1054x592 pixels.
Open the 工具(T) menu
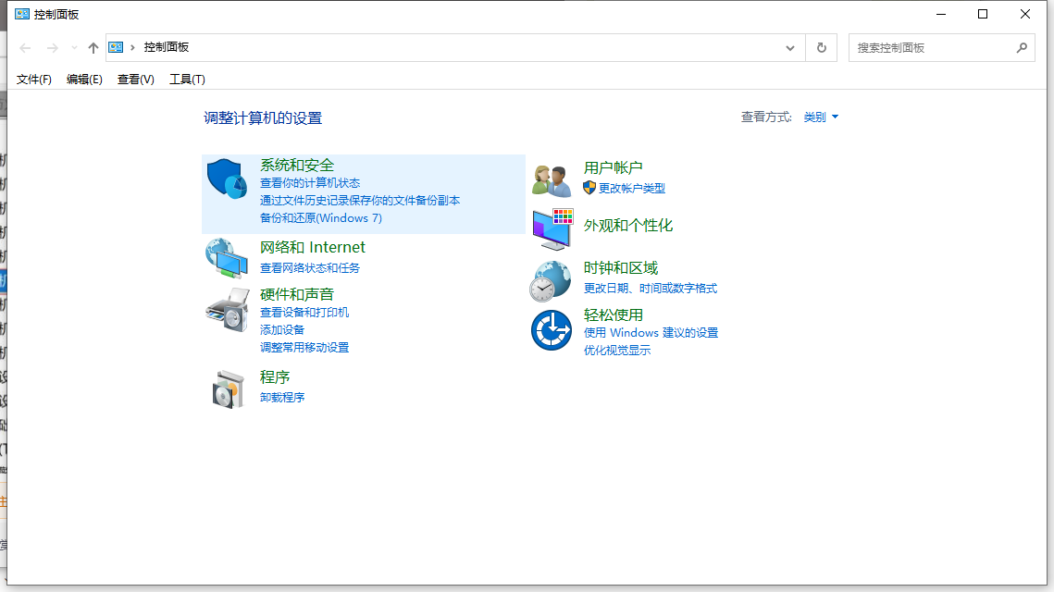pyautogui.click(x=187, y=80)
